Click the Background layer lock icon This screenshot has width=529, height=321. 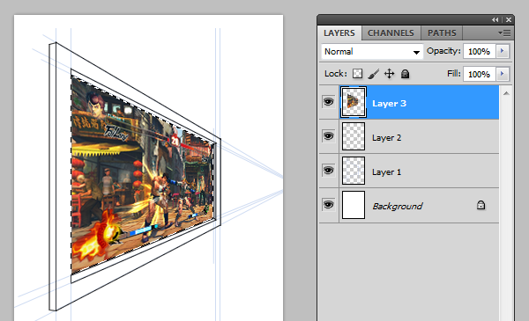tap(481, 205)
